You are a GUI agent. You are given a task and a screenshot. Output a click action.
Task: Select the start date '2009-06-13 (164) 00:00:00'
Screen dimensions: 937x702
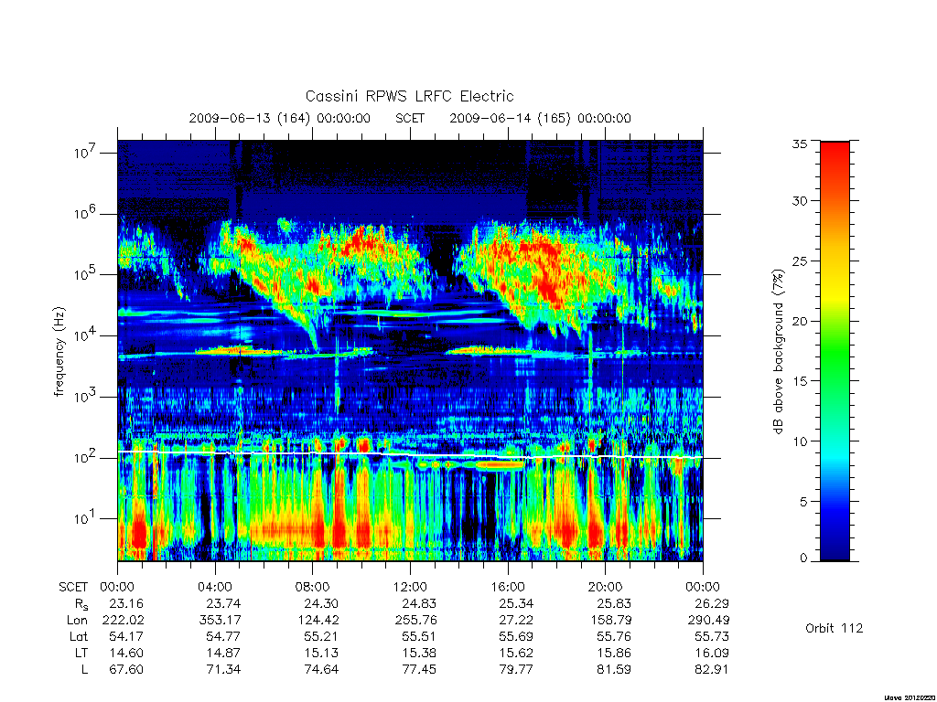click(x=280, y=118)
